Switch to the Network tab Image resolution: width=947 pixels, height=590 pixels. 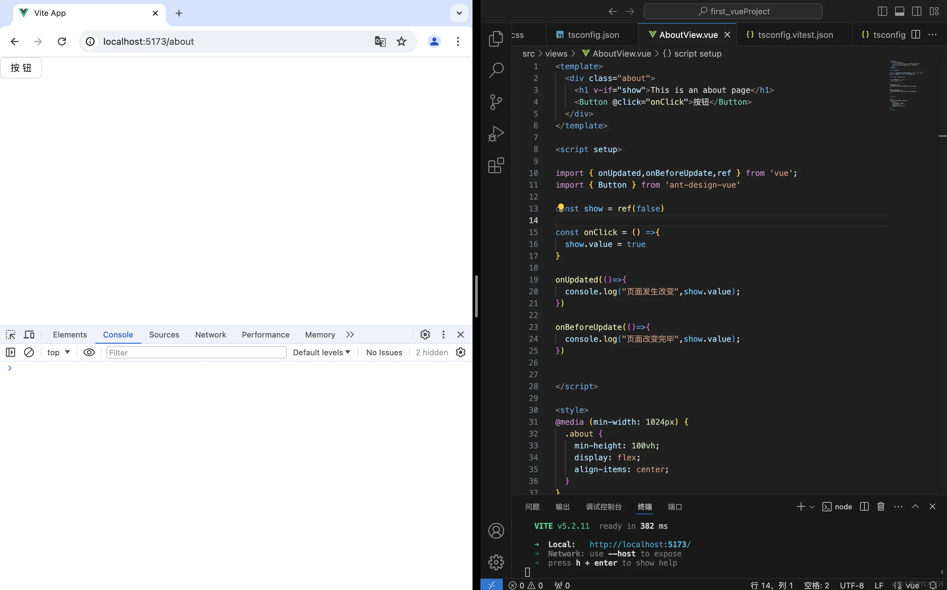211,335
